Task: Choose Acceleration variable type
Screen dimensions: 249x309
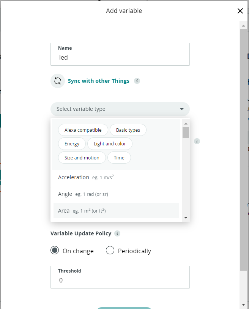Action: click(x=74, y=177)
